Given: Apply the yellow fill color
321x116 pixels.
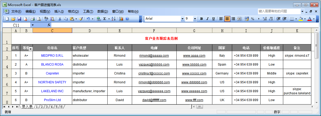Looking at the screenshot, I should pos(301,19).
